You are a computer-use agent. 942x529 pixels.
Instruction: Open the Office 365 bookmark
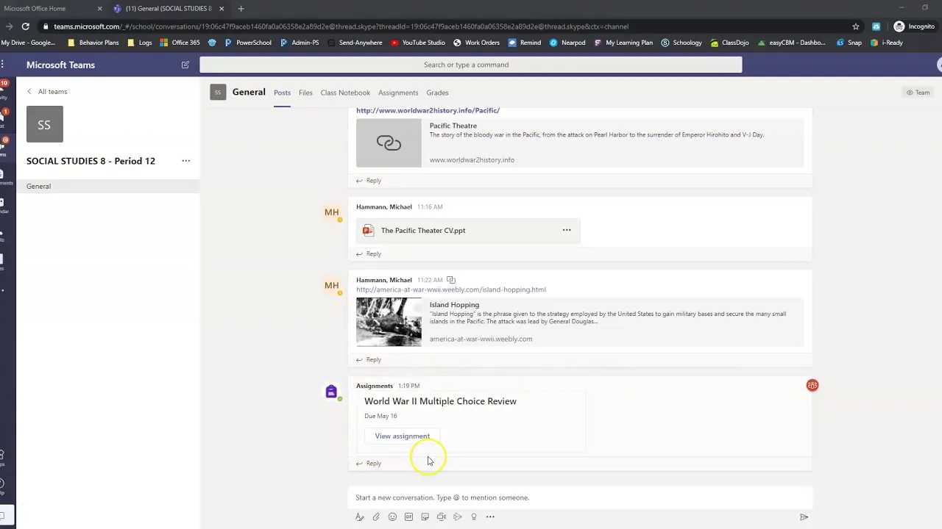coord(180,43)
